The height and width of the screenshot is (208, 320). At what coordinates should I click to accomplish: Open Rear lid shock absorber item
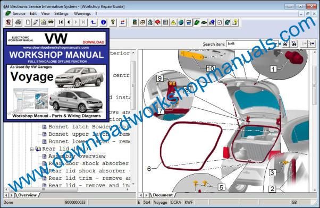coord(86,171)
